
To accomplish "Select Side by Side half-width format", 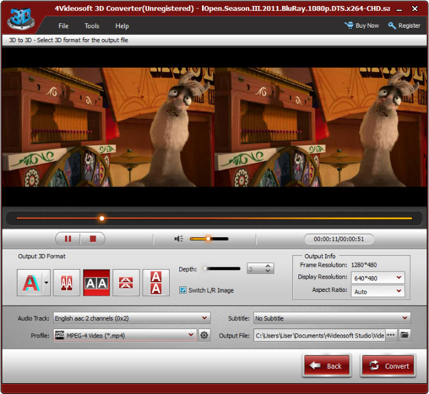I will coord(66,283).
